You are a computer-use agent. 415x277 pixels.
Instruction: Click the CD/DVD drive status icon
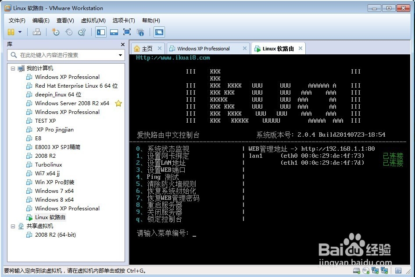pos(366,271)
